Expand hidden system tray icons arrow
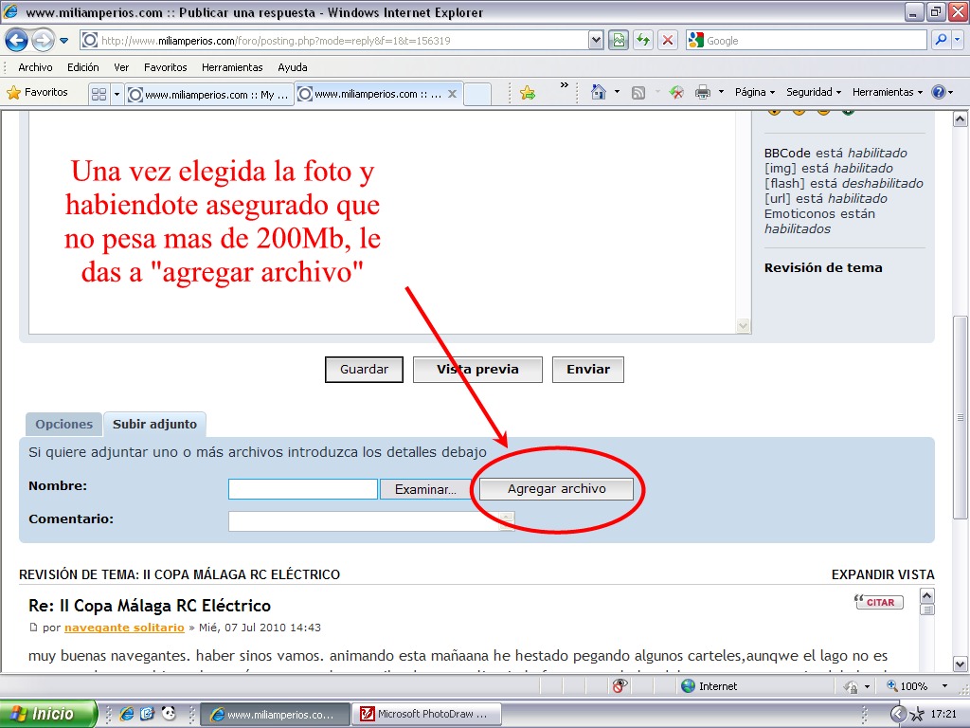 point(898,714)
